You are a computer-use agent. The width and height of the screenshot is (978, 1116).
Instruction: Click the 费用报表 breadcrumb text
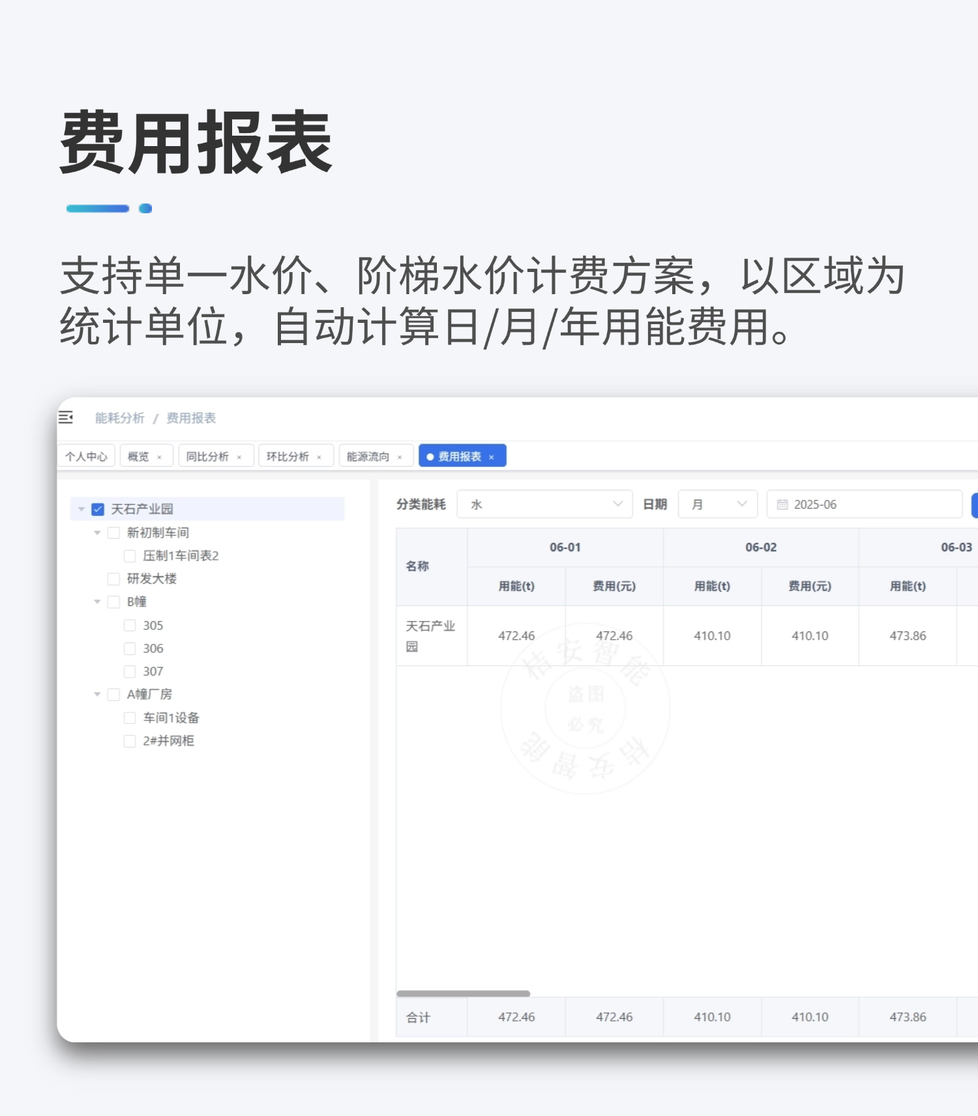tap(191, 418)
